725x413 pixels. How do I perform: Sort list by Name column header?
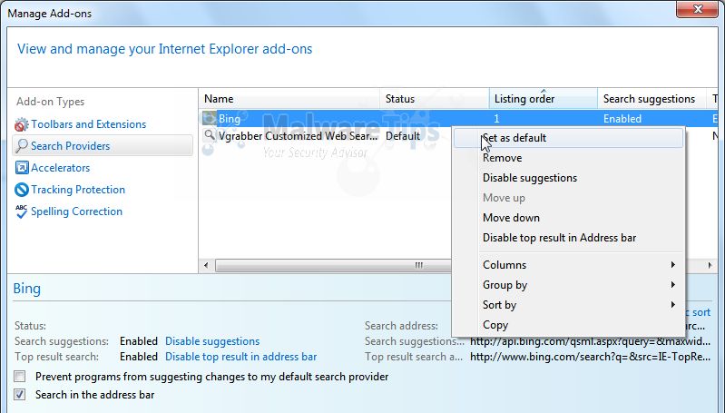pyautogui.click(x=289, y=99)
